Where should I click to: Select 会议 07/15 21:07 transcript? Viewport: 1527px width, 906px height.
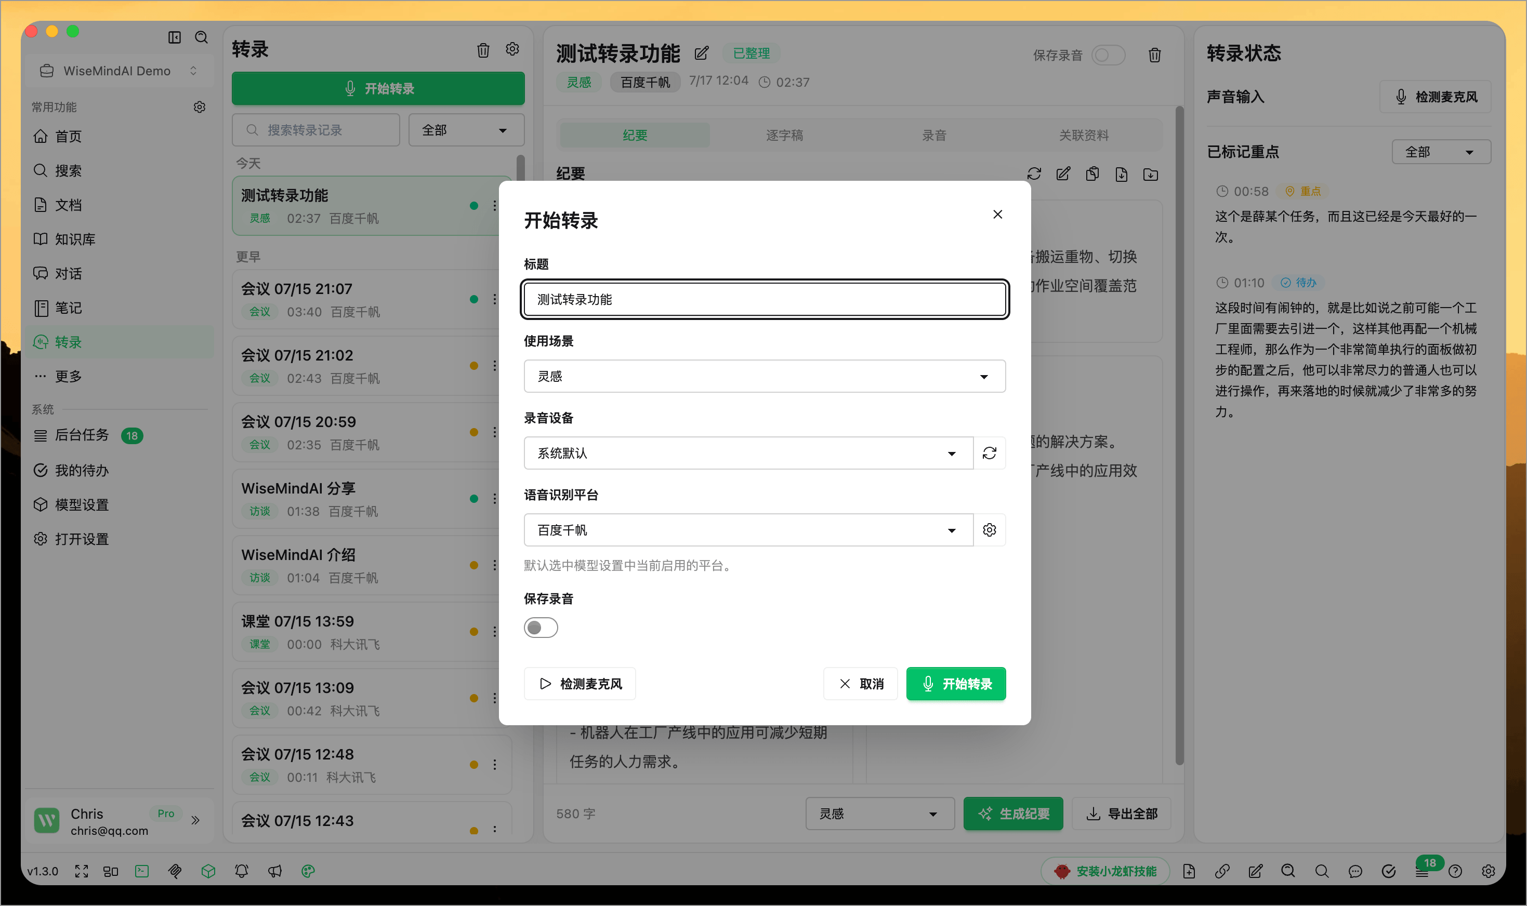(366, 299)
